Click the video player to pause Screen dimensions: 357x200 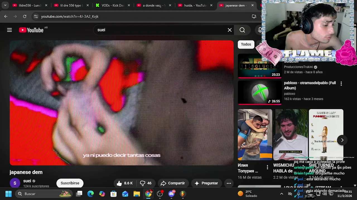(x=122, y=103)
